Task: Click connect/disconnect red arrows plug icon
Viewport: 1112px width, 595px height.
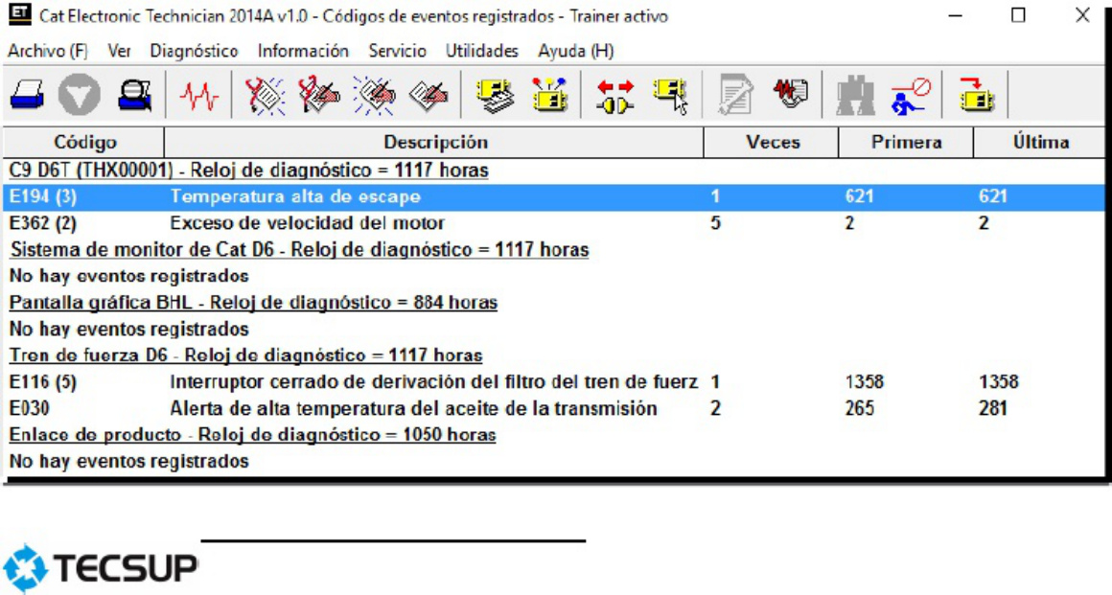Action: pyautogui.click(x=614, y=96)
